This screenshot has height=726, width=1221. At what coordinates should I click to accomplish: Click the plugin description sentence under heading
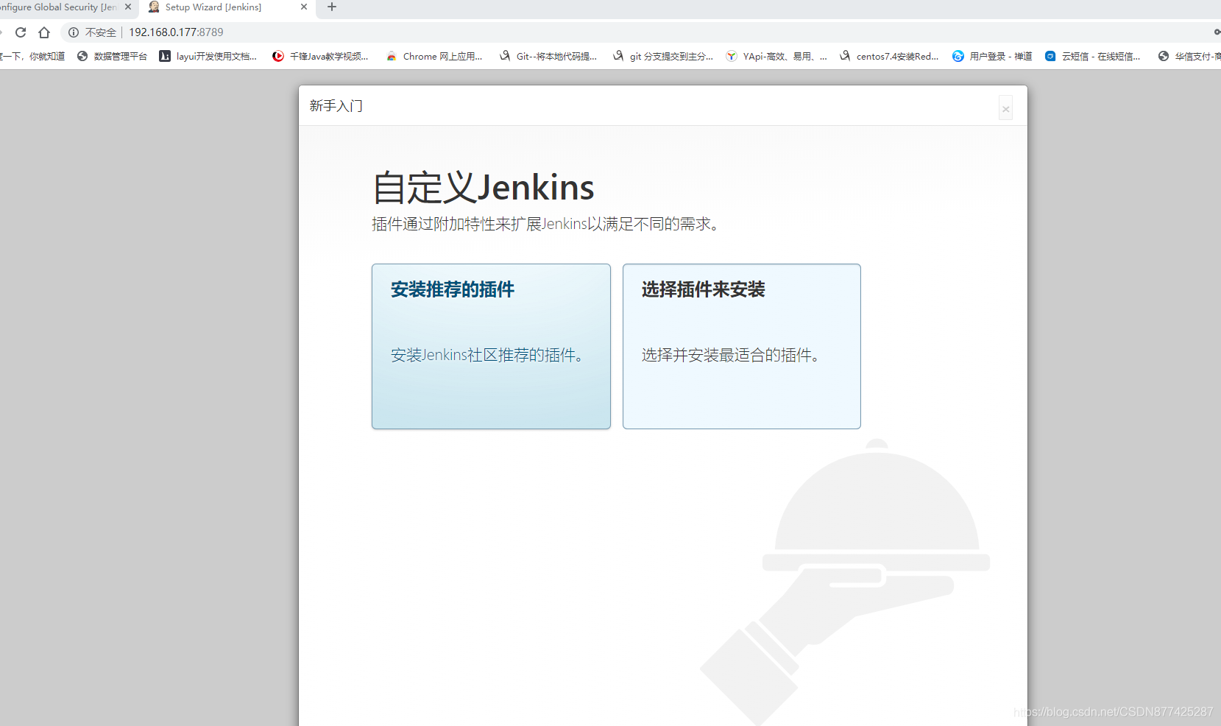tap(545, 224)
